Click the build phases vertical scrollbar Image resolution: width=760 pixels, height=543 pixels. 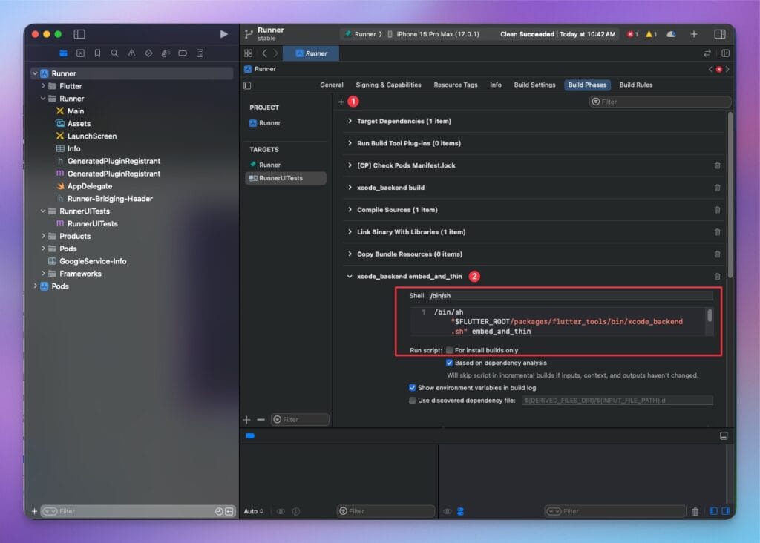click(730, 195)
